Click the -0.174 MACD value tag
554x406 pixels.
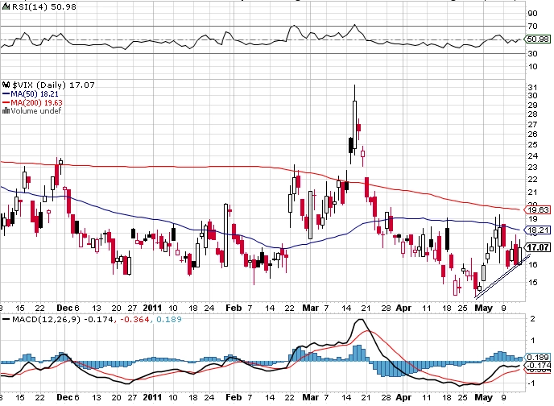click(538, 366)
